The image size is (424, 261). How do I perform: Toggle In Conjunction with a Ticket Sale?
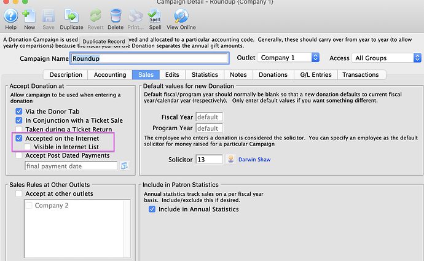pos(19,120)
